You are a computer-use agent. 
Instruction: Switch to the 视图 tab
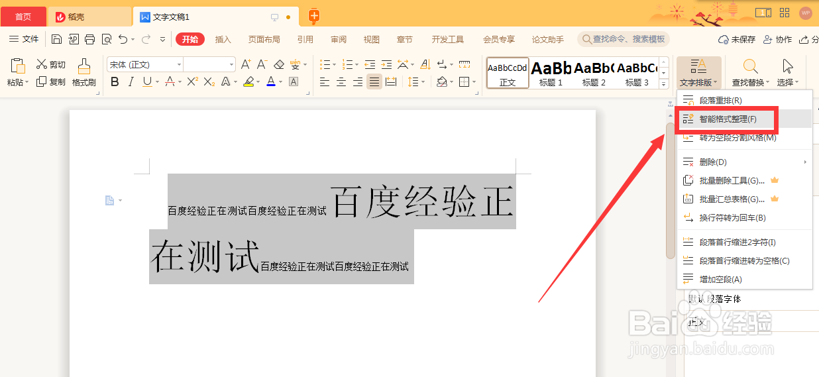372,39
